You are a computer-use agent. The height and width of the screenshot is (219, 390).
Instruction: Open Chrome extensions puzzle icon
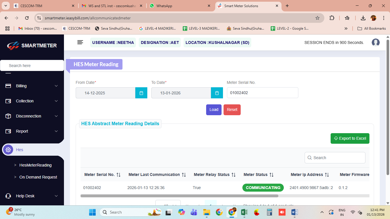[x=332, y=18]
